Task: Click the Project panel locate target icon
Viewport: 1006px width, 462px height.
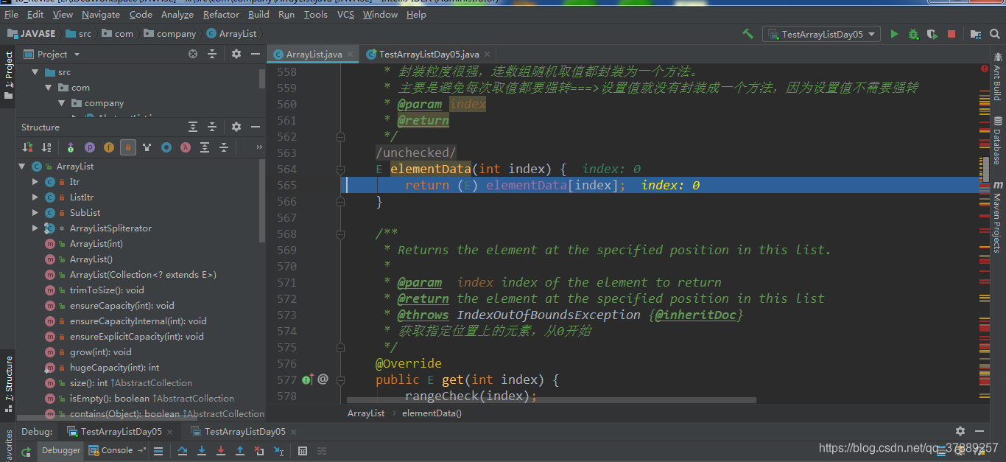Action: [193, 54]
